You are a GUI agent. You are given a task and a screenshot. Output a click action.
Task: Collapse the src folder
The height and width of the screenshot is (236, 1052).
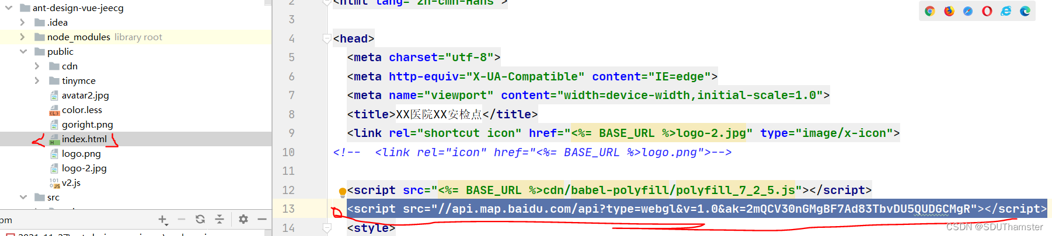tap(23, 198)
